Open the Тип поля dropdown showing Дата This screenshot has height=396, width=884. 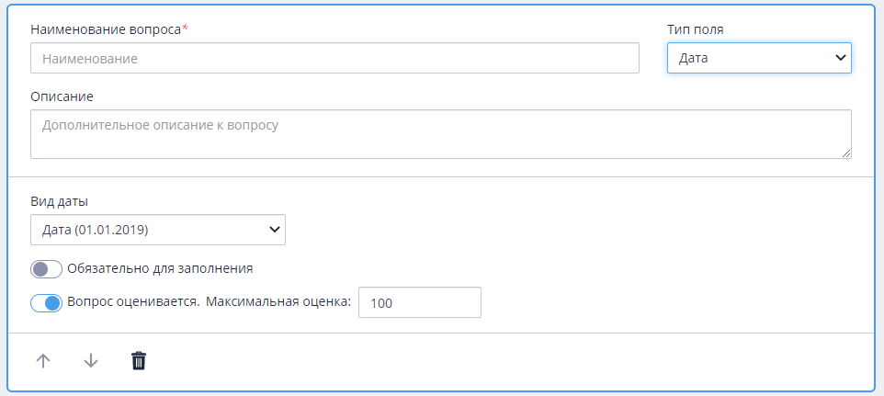759,58
